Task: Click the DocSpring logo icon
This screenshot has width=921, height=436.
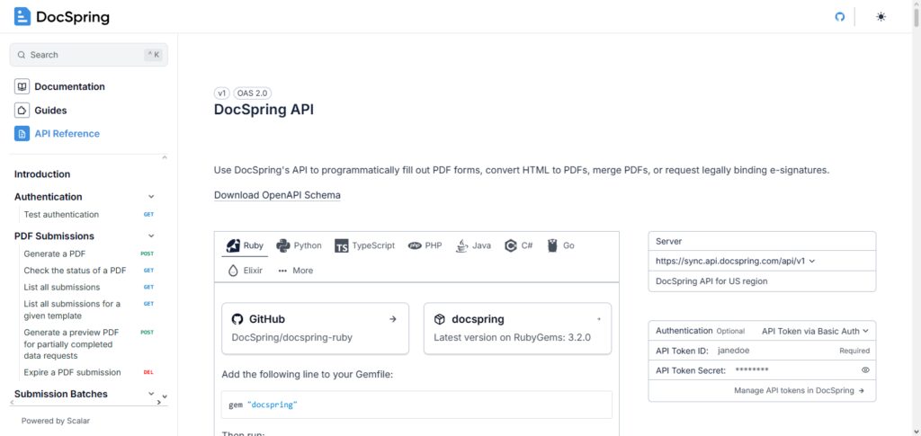Action: tap(22, 16)
